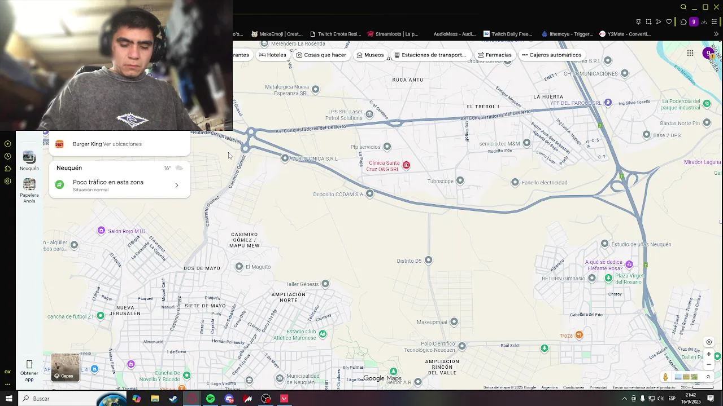
Task: Open Steam from taskbar
Action: [173, 399]
